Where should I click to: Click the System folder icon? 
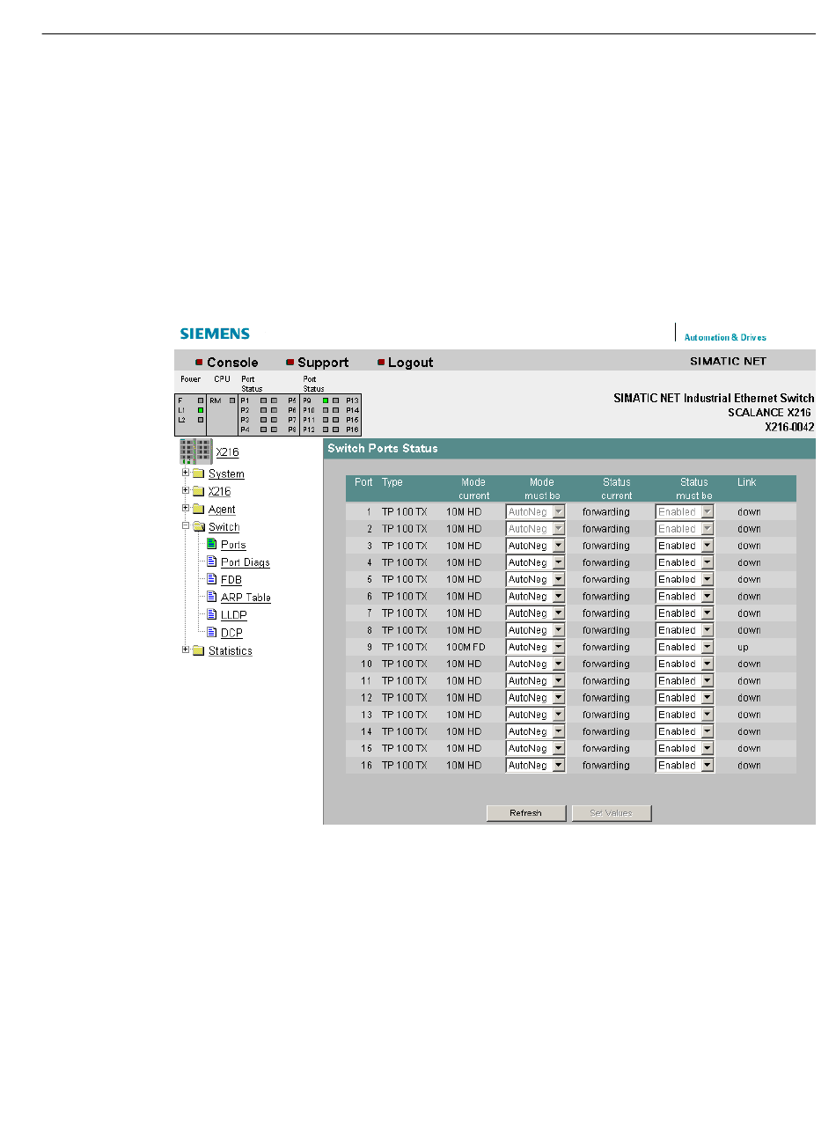[x=198, y=473]
